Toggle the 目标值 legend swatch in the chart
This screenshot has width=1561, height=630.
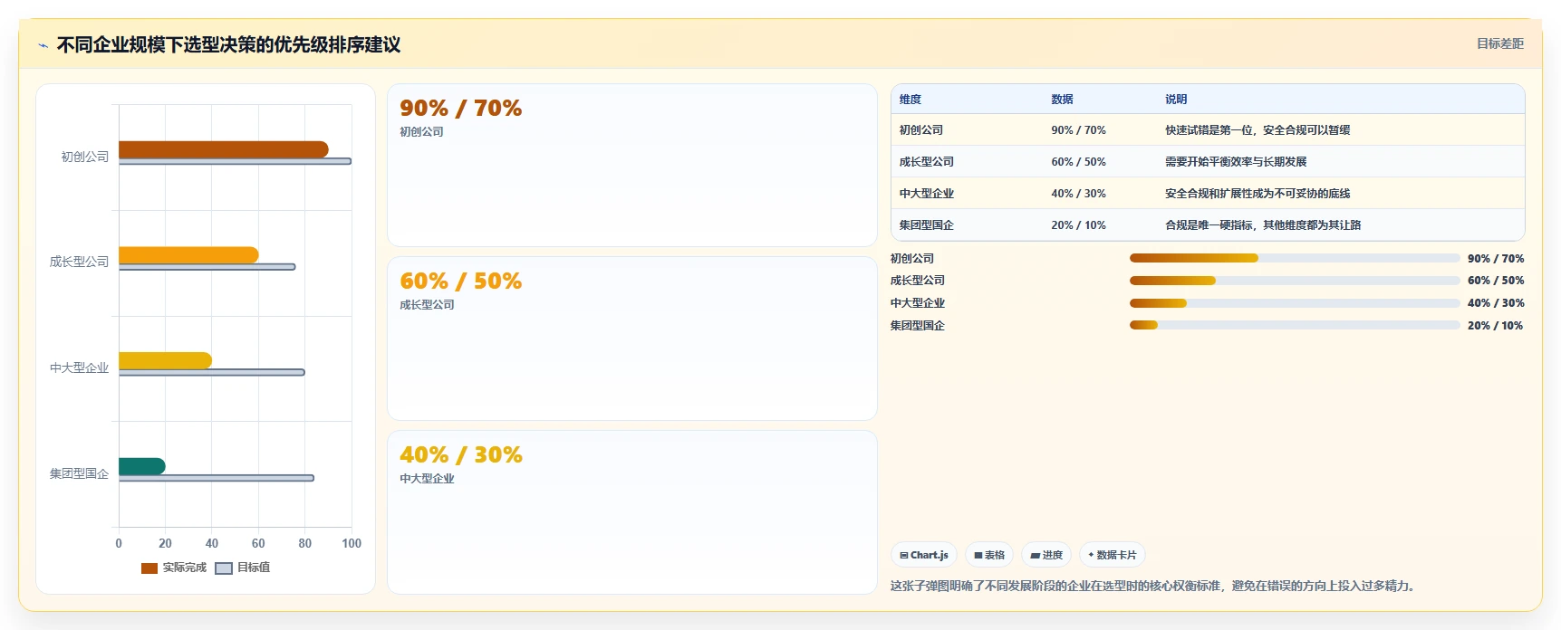click(224, 568)
